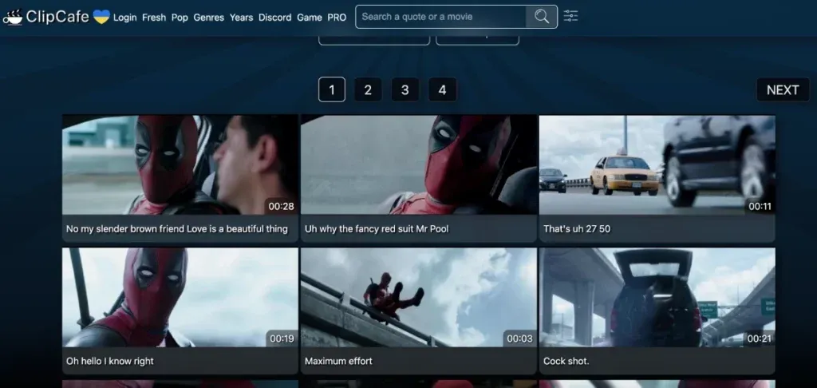The image size is (817, 388).
Task: Click the caption 'No my slender brown friend Love is a beautiful thing'
Action: (x=176, y=229)
